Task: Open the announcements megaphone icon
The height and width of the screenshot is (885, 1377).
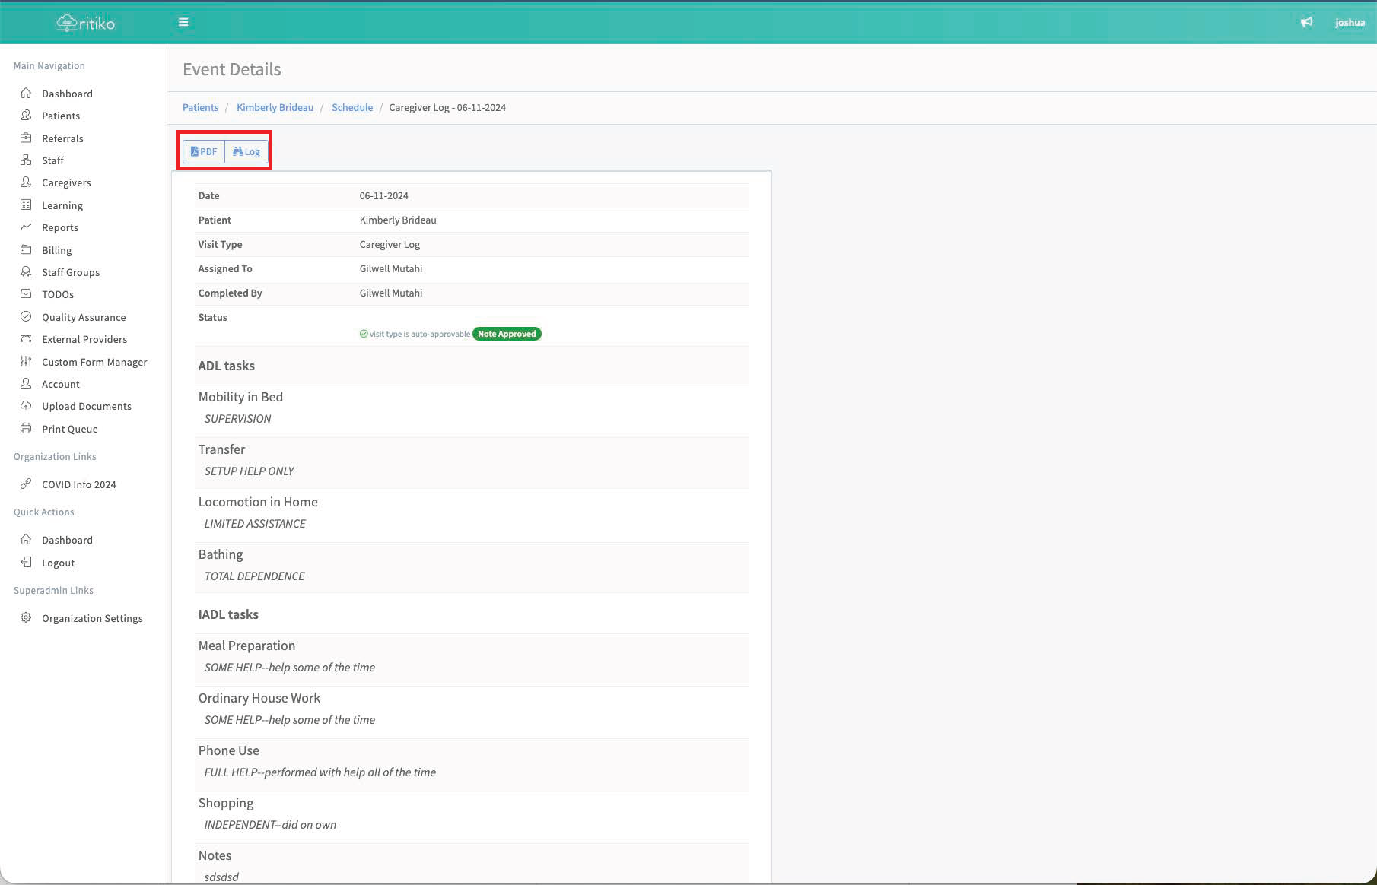Action: (x=1306, y=22)
